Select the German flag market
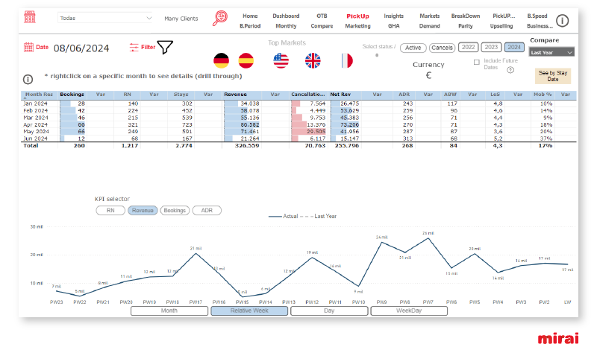The width and height of the screenshot is (597, 350). click(x=221, y=60)
